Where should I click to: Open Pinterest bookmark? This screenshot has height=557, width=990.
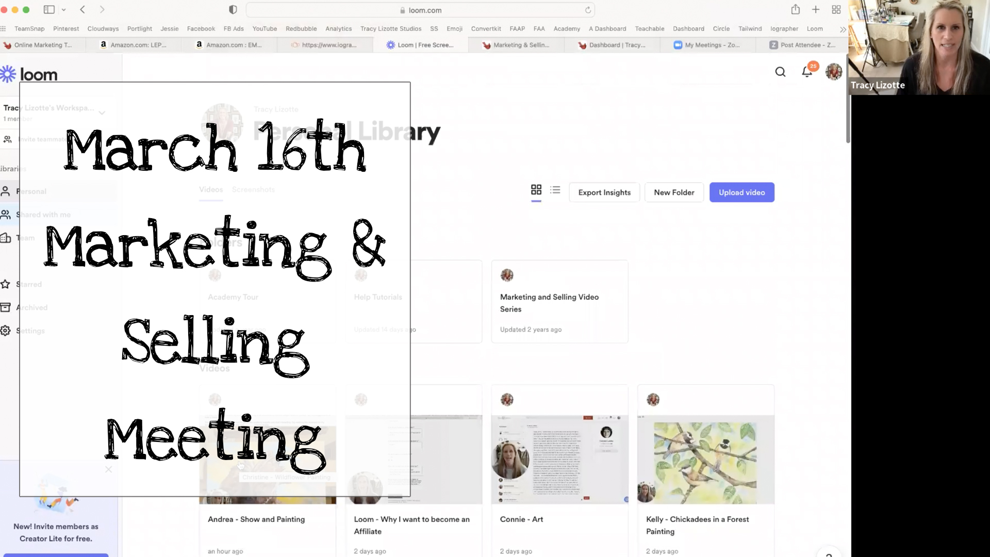point(66,29)
